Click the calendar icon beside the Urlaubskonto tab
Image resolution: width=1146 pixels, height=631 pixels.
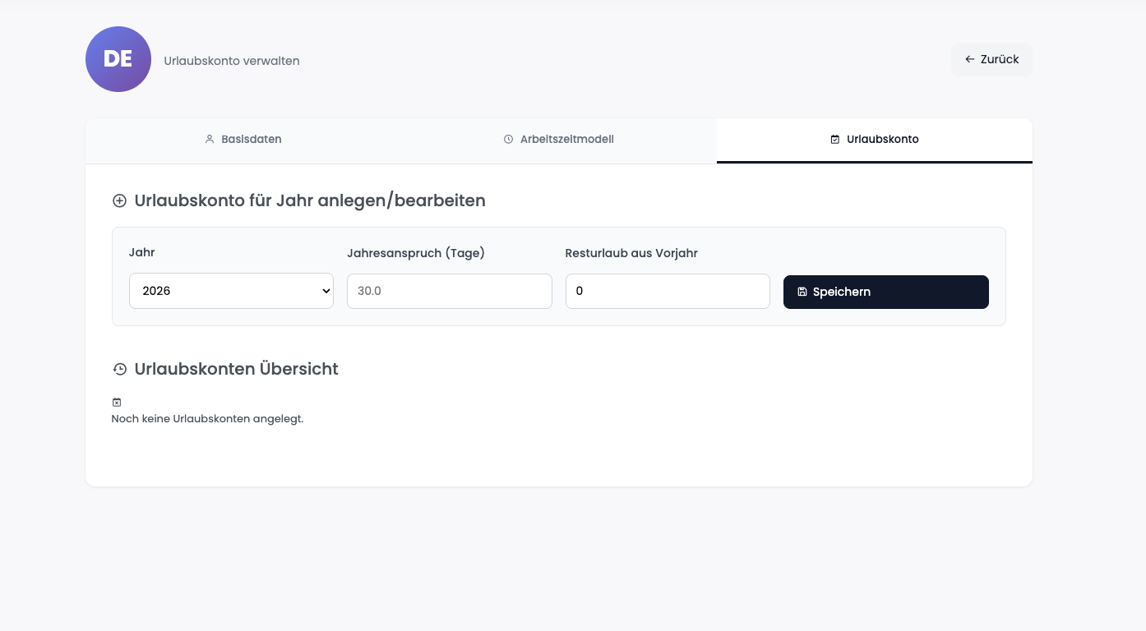835,140
